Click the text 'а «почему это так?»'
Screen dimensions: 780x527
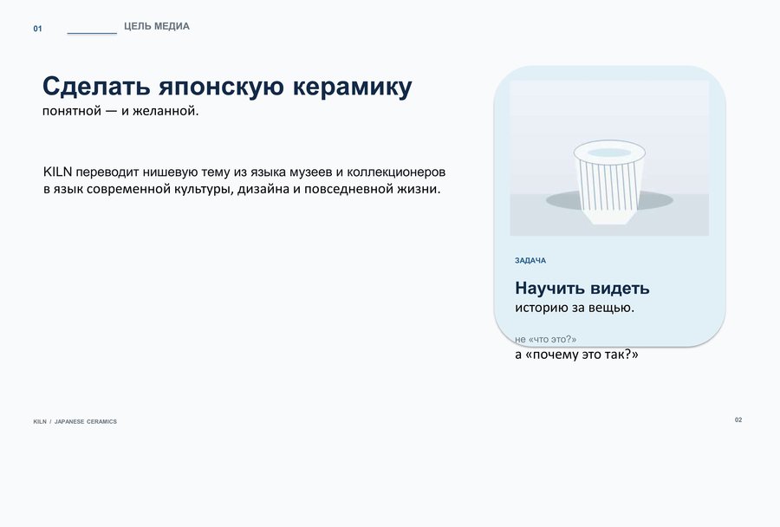click(576, 355)
